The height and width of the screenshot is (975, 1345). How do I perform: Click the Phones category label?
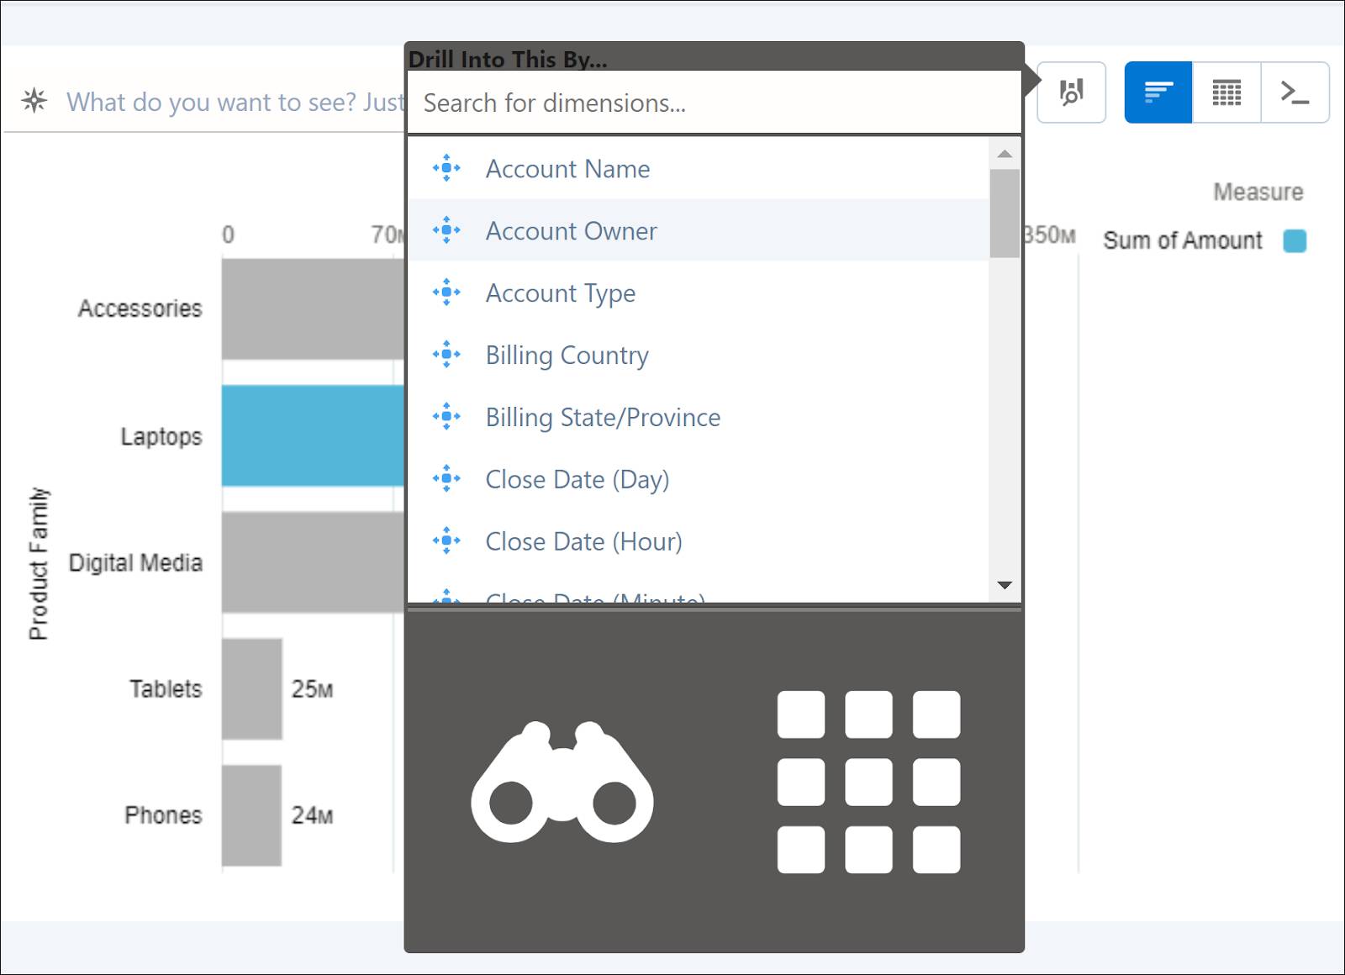(x=163, y=815)
